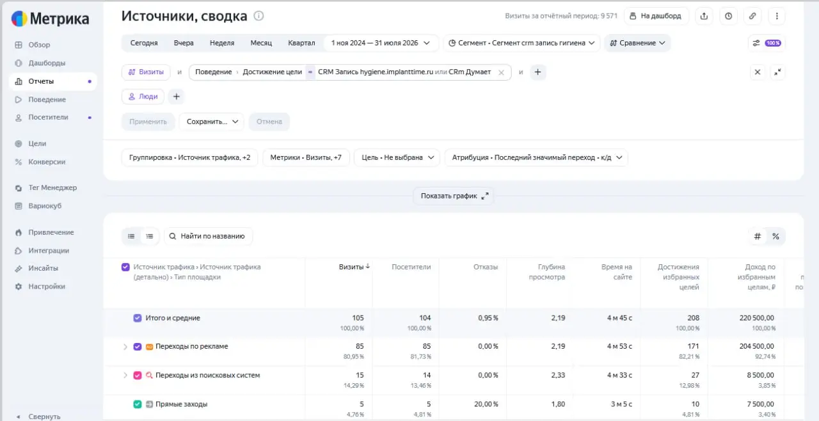Click the info icon next to report title
The height and width of the screenshot is (421, 819).
(x=258, y=16)
